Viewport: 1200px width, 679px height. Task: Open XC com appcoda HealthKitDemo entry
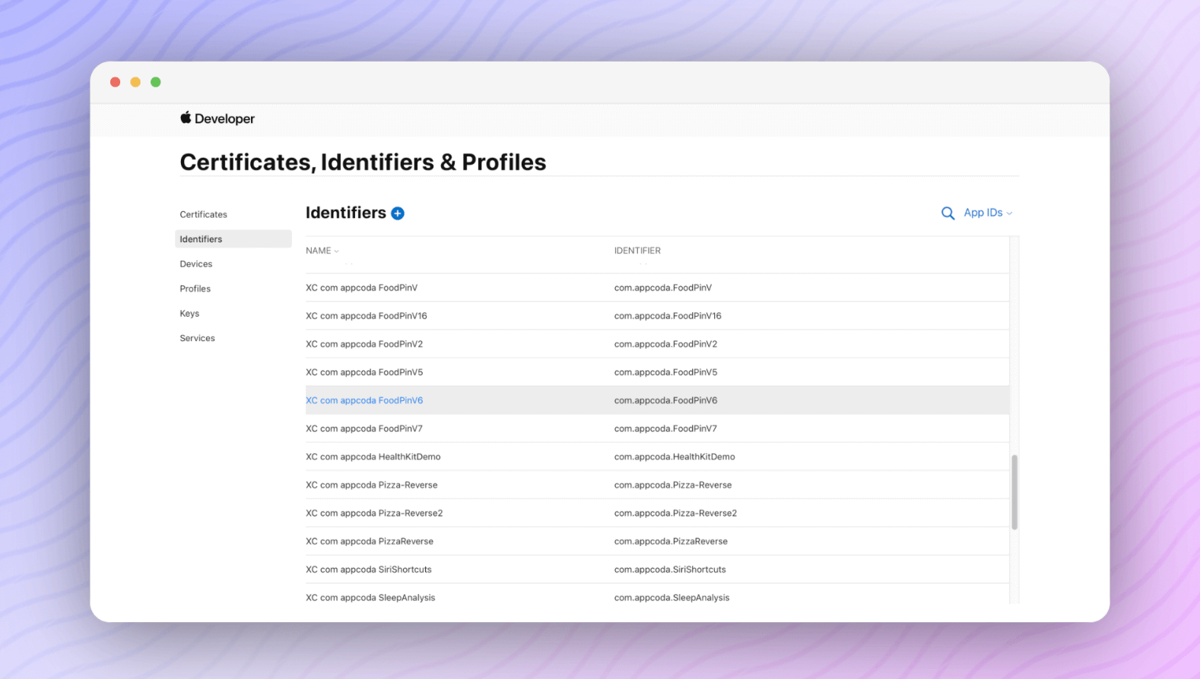click(x=373, y=456)
